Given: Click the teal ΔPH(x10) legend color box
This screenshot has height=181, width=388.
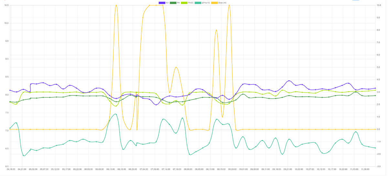Looking at the screenshot, I should [198, 3].
